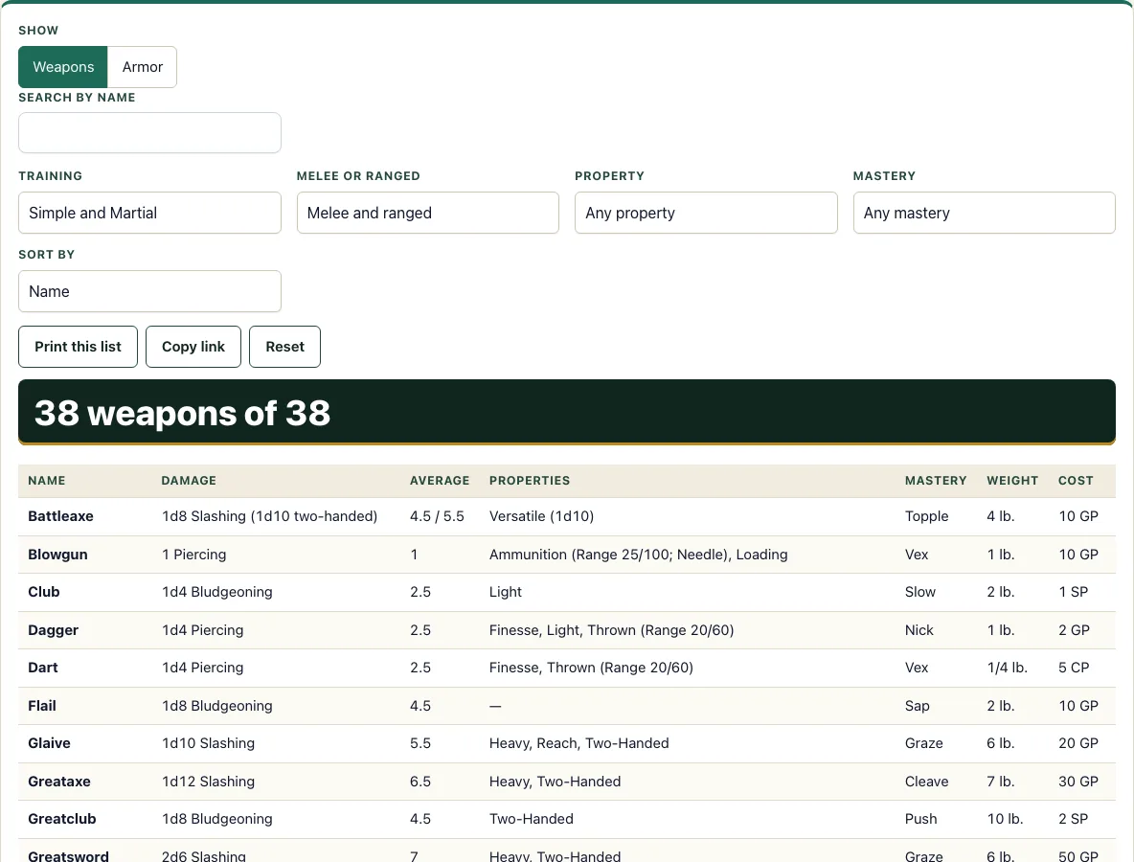Click the Cost column header
Viewport: 1134px width, 862px height.
pos(1076,481)
